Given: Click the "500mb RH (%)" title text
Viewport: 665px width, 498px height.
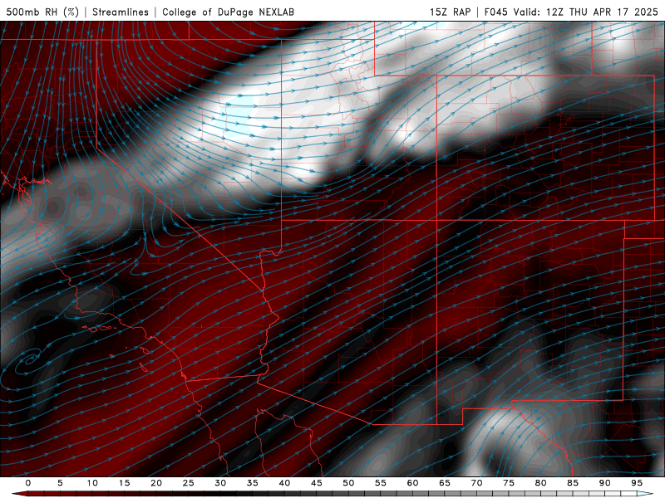Looking at the screenshot, I should click(x=42, y=12).
